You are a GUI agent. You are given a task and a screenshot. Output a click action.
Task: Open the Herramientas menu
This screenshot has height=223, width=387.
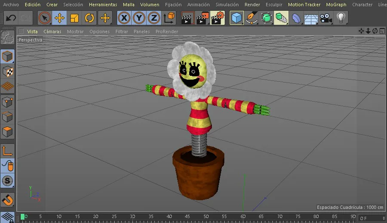click(x=103, y=4)
